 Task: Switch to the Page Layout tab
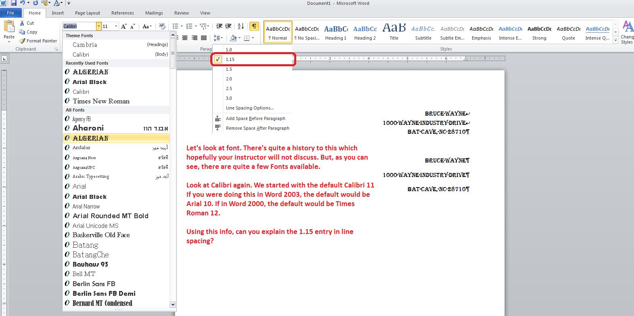pos(88,13)
